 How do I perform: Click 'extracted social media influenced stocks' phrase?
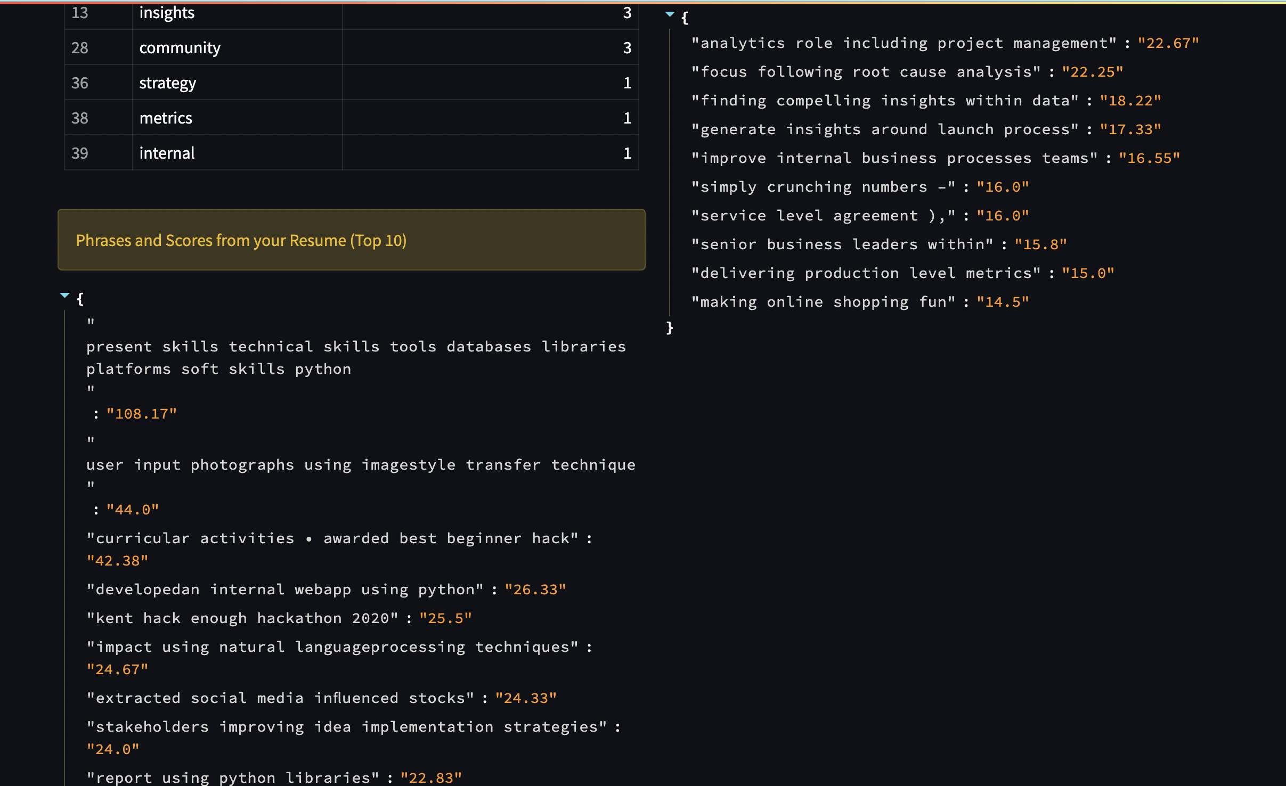(280, 698)
